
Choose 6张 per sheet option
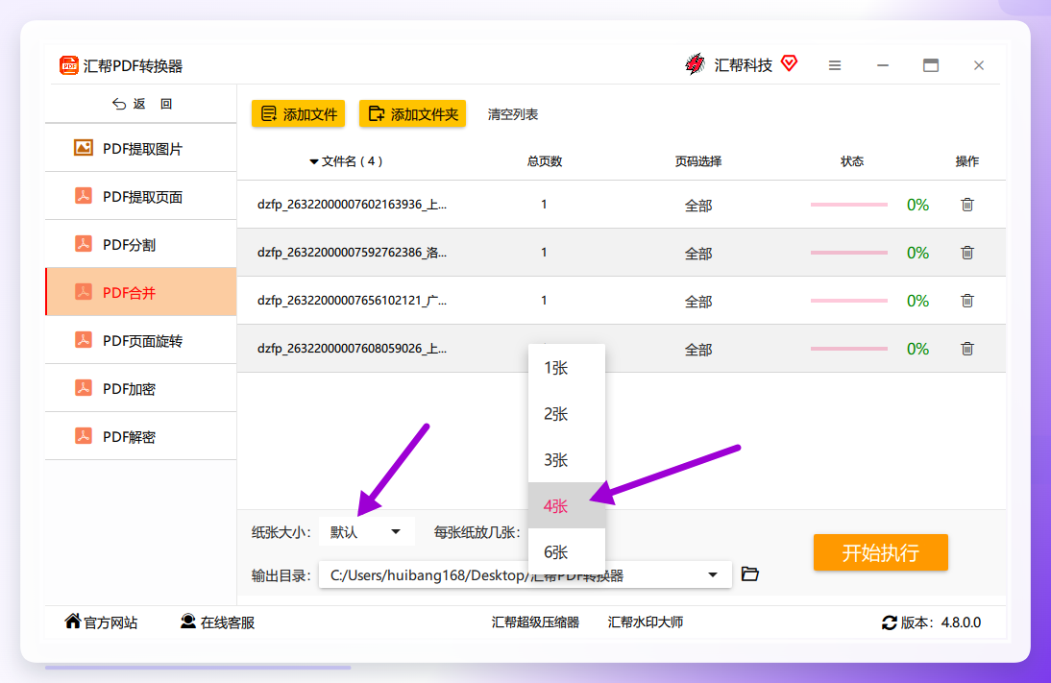pyautogui.click(x=567, y=551)
